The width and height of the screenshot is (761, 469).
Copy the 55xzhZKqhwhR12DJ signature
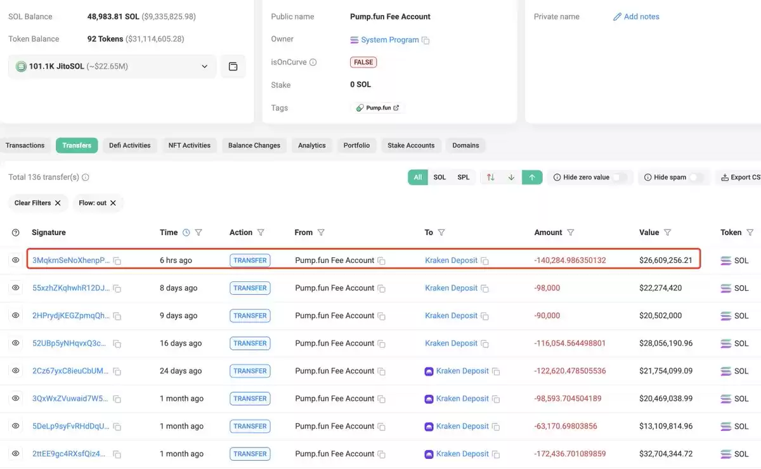point(117,288)
